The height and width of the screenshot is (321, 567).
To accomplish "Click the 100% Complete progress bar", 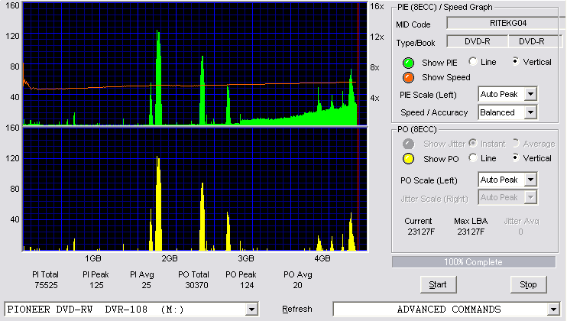I will point(473,262).
